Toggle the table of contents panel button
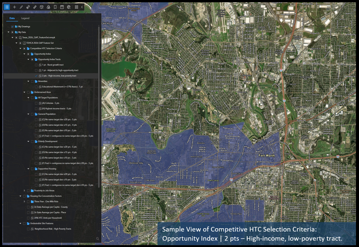 tap(7, 7)
